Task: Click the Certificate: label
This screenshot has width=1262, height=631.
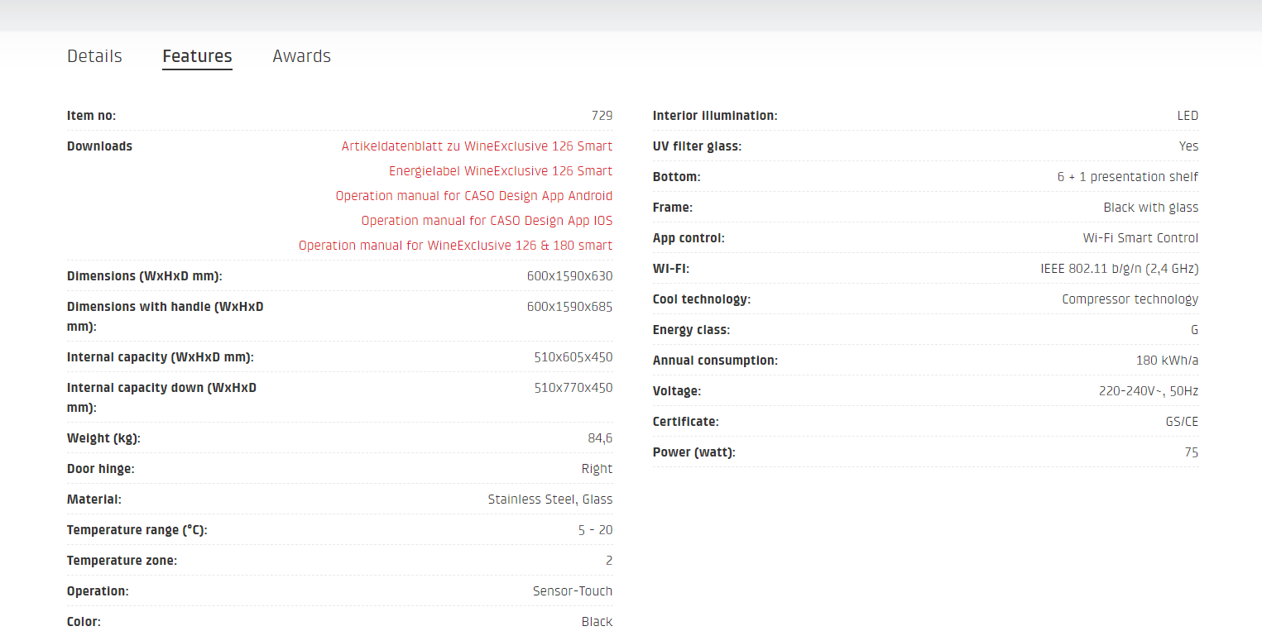Action: pos(686,422)
